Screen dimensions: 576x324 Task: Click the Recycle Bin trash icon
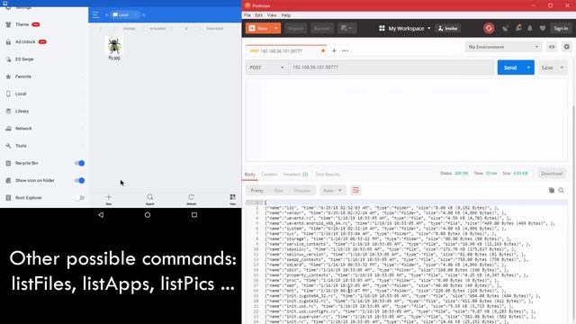[x=8, y=163]
